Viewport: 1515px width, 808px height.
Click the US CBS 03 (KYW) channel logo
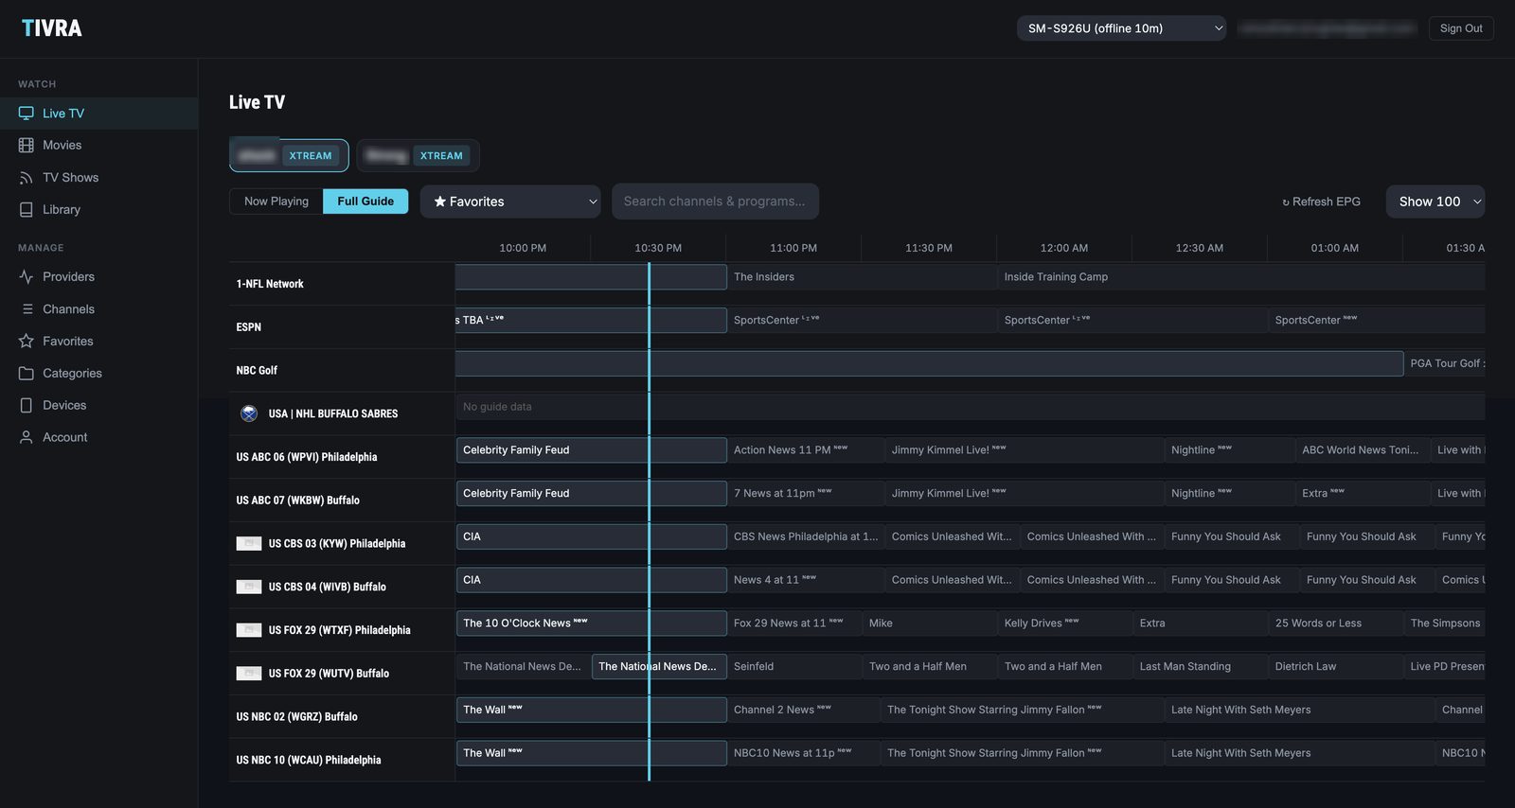pyautogui.click(x=249, y=543)
